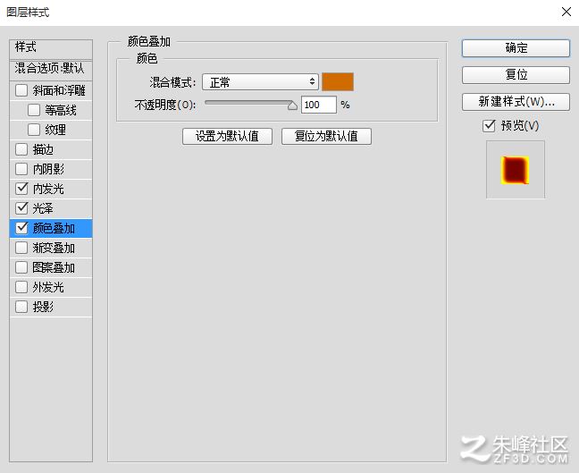Select the 渐变叠加 style row label
This screenshot has width=579, height=473.
(x=54, y=248)
